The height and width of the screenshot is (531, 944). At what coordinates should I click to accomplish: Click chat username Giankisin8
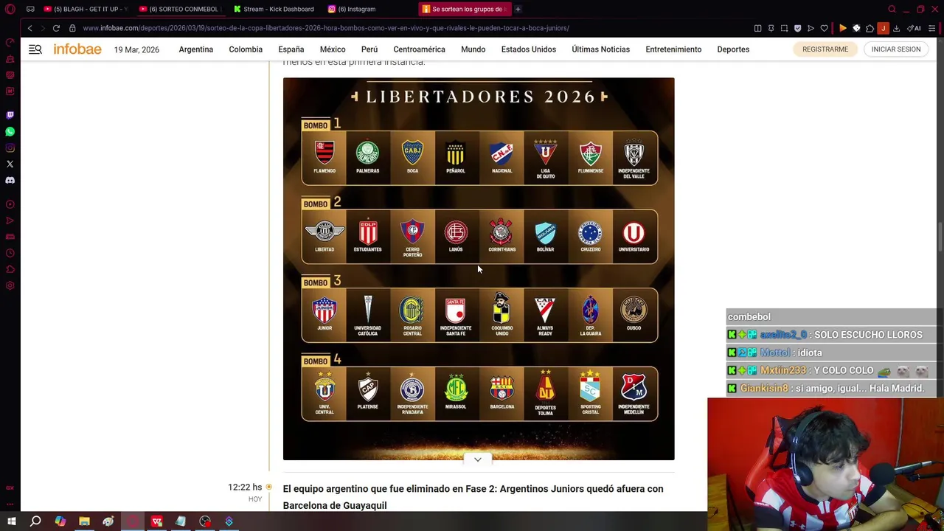764,388
